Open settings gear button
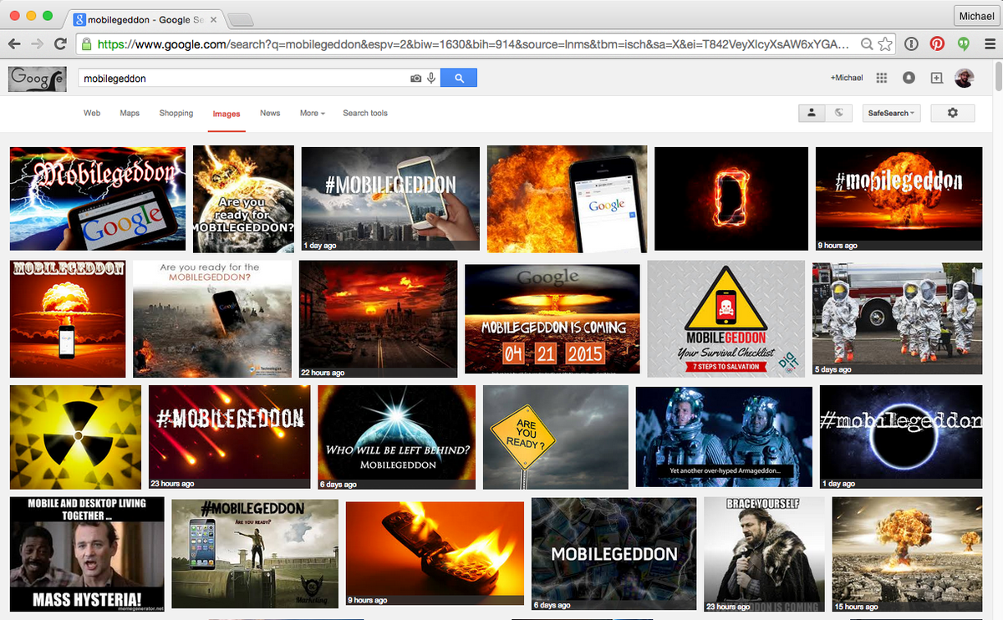This screenshot has height=620, width=1003. tap(952, 113)
